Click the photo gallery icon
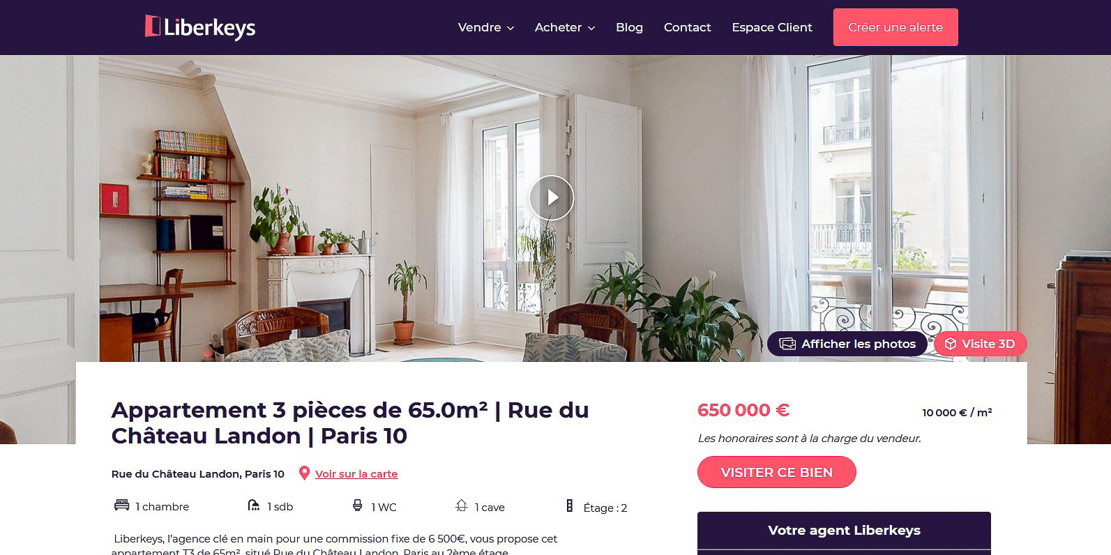The image size is (1111, 555). click(x=787, y=344)
